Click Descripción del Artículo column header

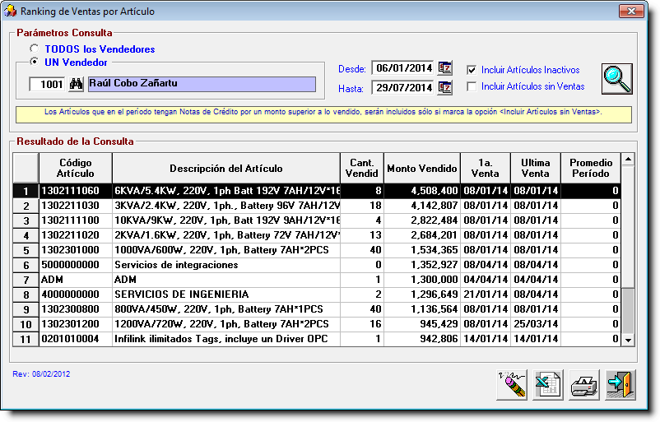226,168
